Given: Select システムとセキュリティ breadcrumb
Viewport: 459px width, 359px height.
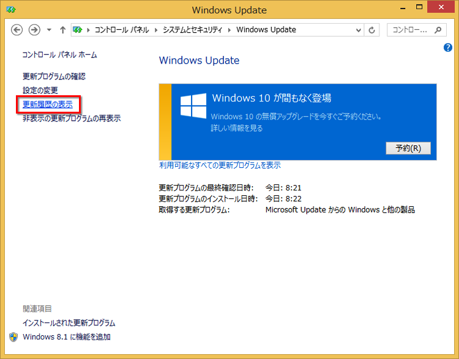Looking at the screenshot, I should point(192,30).
